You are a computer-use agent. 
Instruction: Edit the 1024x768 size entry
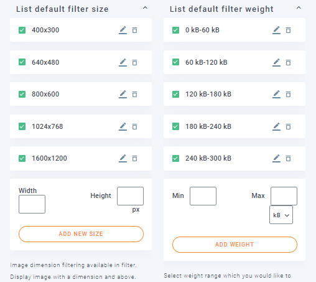(123, 126)
